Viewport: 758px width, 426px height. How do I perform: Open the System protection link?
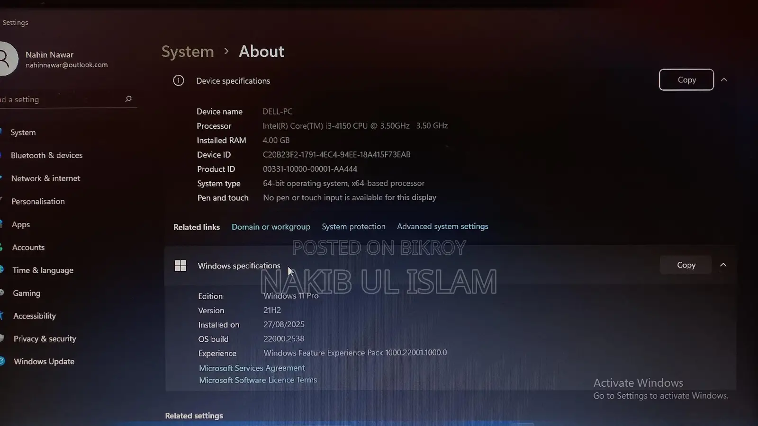pos(353,226)
